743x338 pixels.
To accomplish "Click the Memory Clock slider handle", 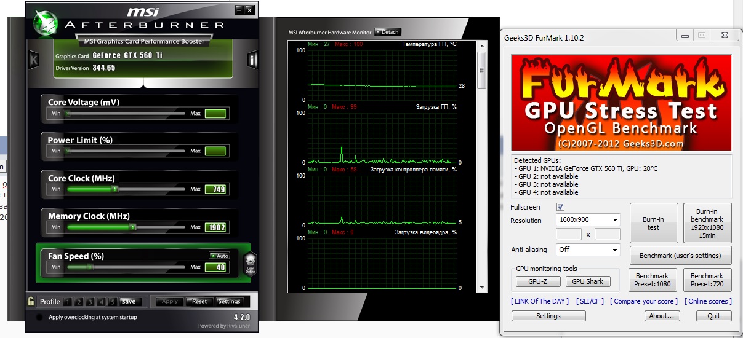I will point(132,227).
